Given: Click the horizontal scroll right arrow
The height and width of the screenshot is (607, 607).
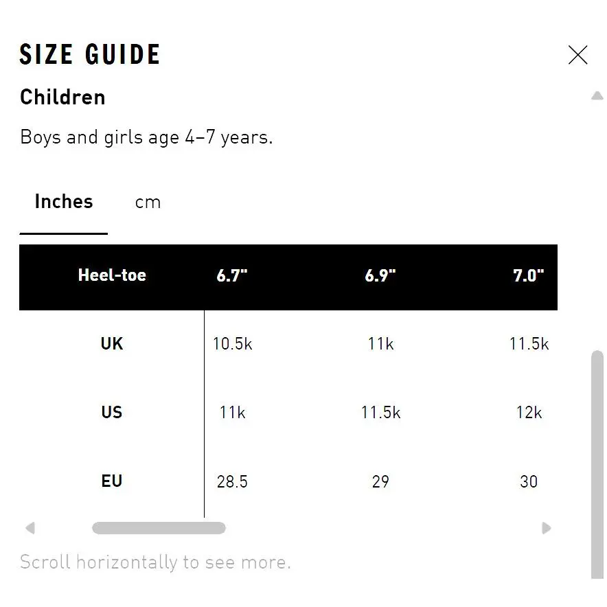Looking at the screenshot, I should click(x=546, y=528).
